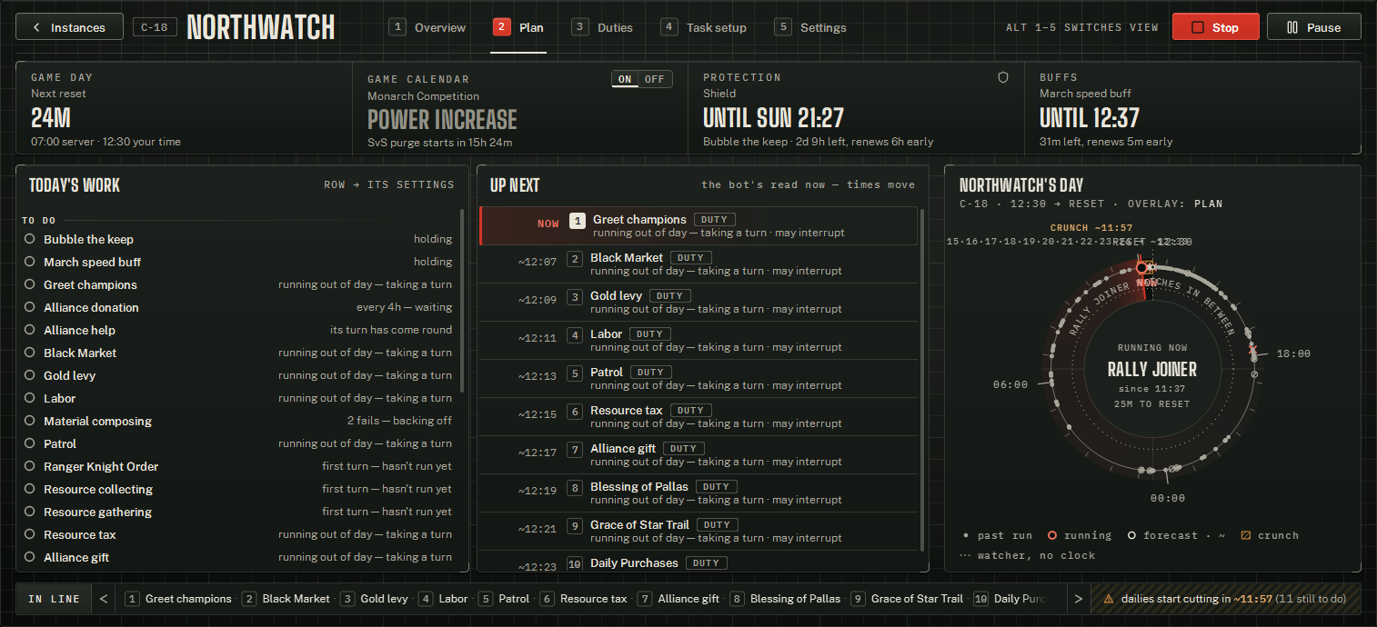This screenshot has height=627, width=1377.
Task: Click the buff 'UNTIL 12:37' value
Action: tap(1090, 117)
